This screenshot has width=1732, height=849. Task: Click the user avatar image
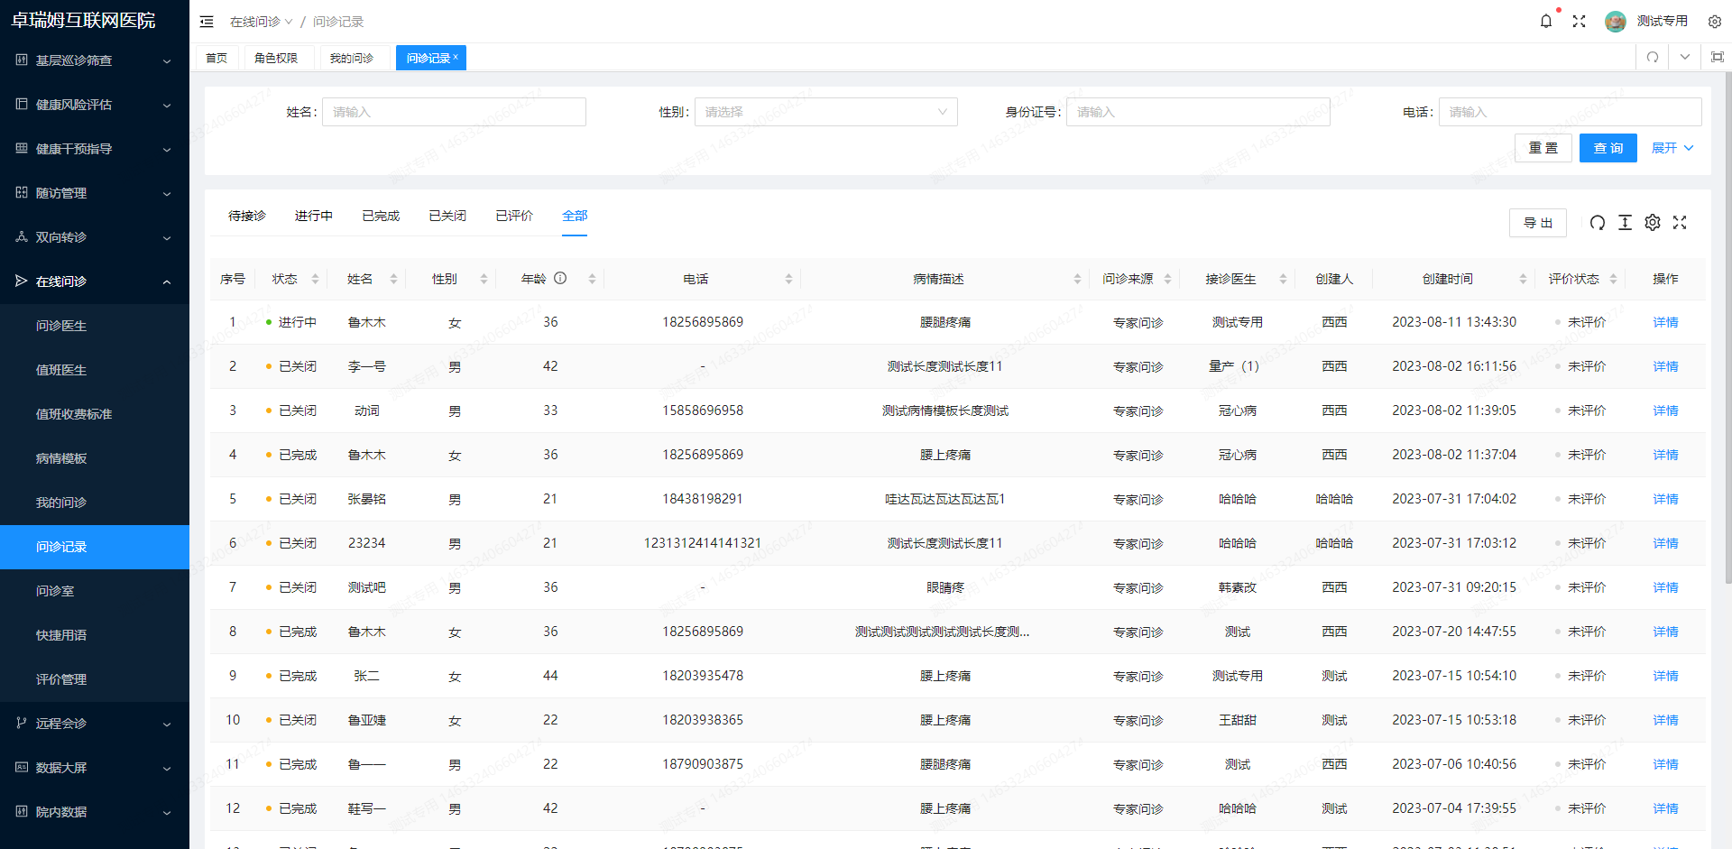(1615, 21)
